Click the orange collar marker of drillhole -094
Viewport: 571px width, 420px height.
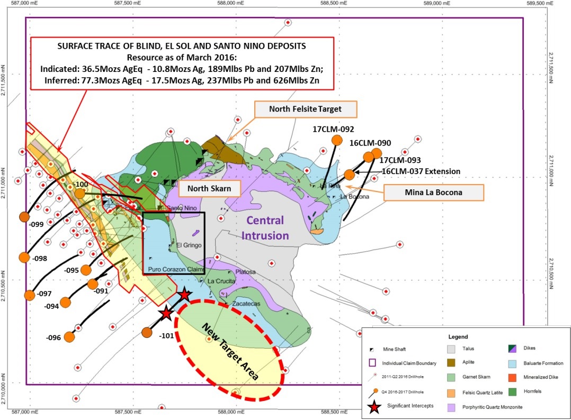(65, 302)
